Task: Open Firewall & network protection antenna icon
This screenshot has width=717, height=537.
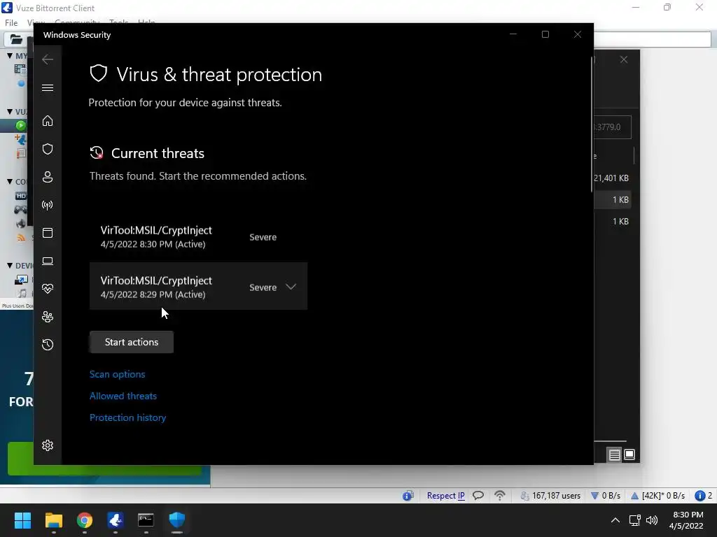Action: click(x=48, y=205)
